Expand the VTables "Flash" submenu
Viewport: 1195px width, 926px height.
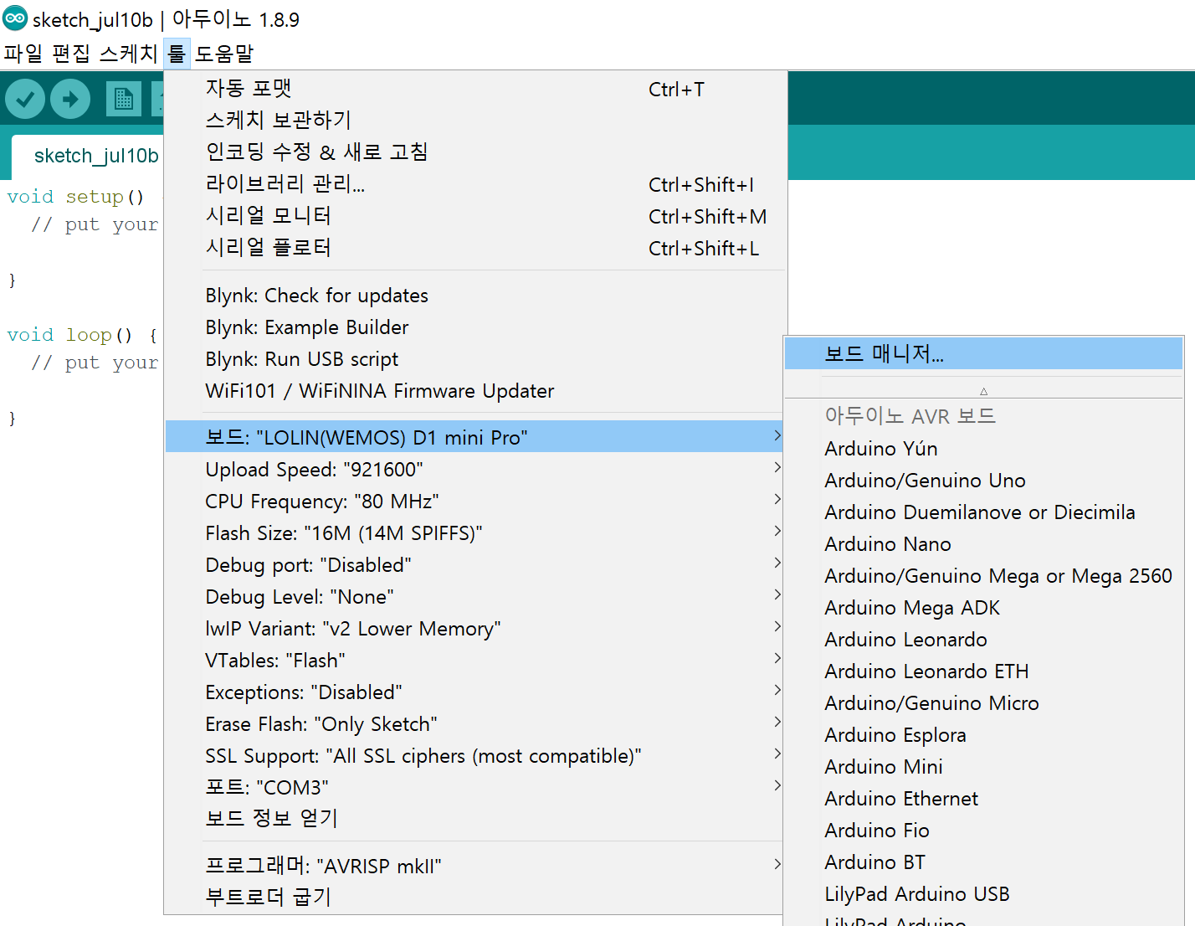click(474, 661)
